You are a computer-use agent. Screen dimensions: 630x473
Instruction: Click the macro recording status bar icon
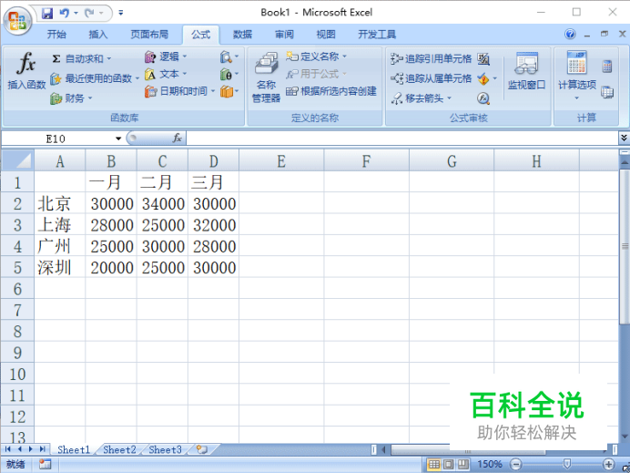[x=45, y=464]
